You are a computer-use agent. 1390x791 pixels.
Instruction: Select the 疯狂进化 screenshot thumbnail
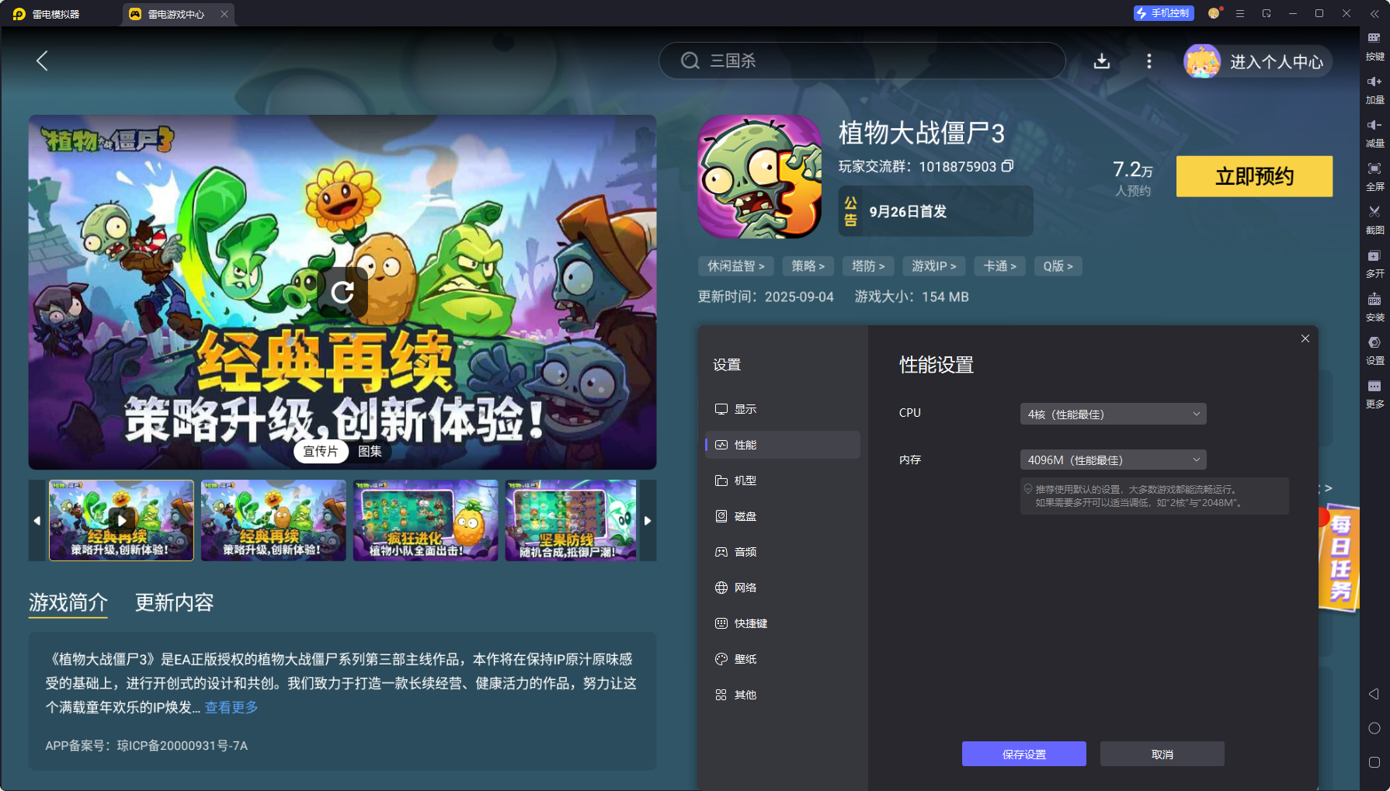point(426,520)
